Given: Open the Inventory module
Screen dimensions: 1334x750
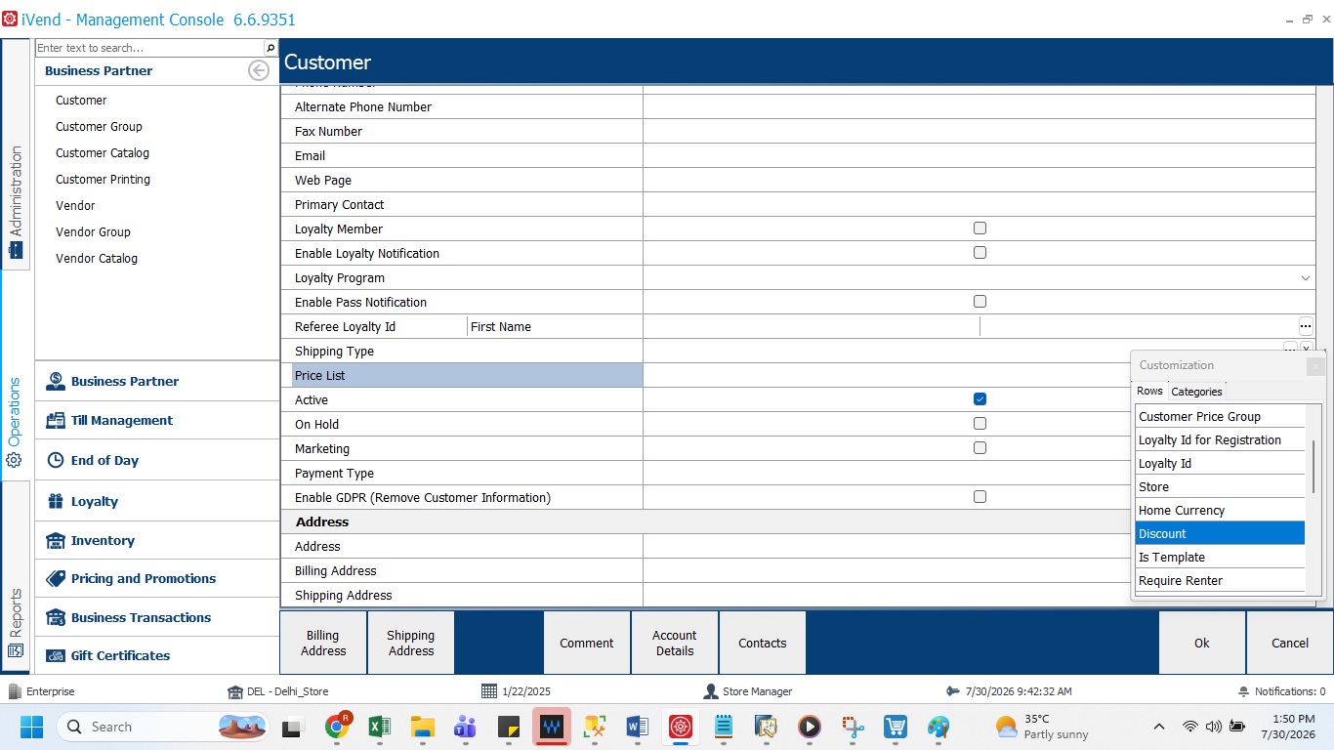Looking at the screenshot, I should (x=157, y=540).
